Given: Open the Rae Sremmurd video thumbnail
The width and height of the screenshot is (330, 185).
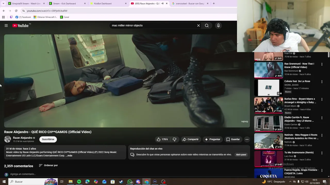Looking at the screenshot, I should [x=269, y=70].
